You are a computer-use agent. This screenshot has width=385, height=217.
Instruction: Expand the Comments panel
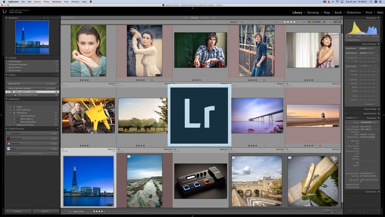pyautogui.click(x=378, y=192)
